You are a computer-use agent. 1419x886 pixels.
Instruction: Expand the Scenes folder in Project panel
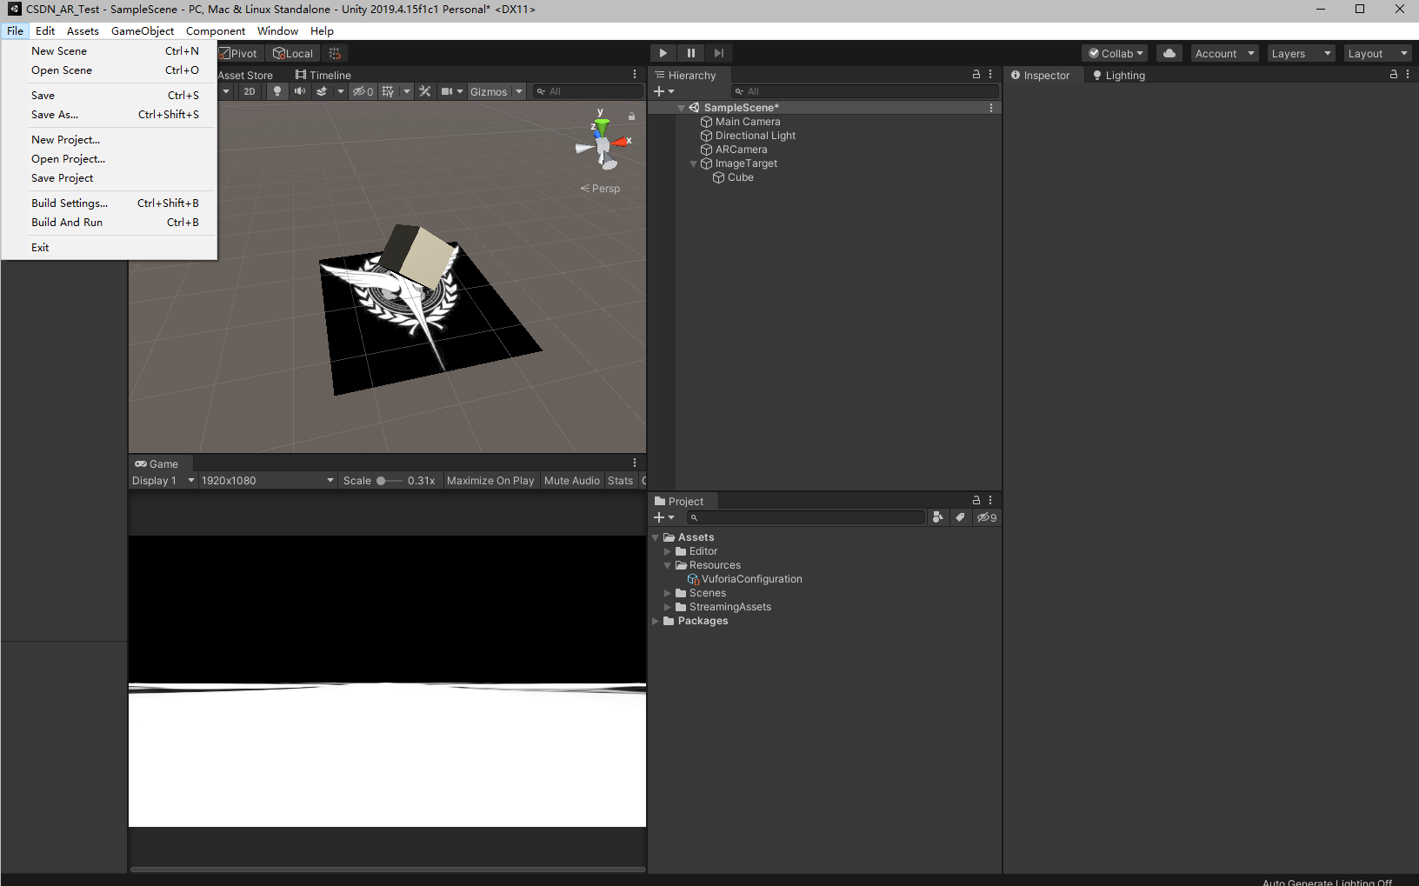[668, 593]
